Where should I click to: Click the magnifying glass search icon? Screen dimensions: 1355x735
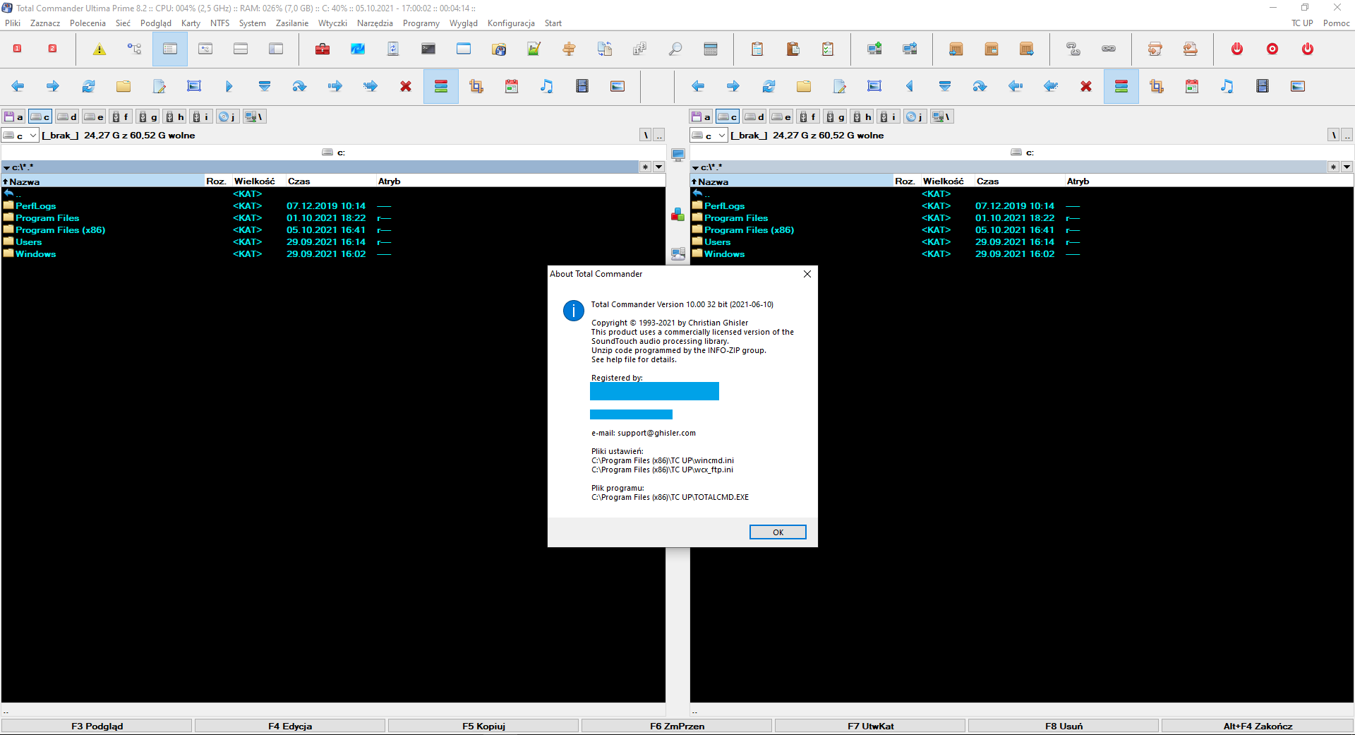pyautogui.click(x=675, y=49)
